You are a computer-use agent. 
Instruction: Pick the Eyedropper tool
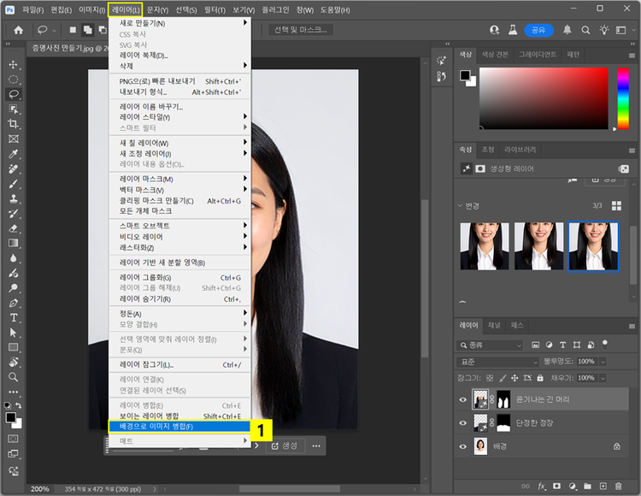point(14,154)
